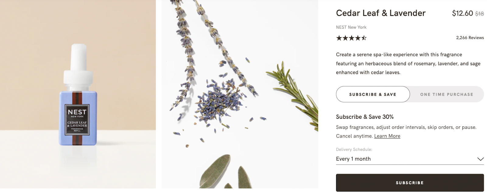Click the Cedar Leaf & Lavender title
Screen dimensions: 487x194
click(x=381, y=13)
